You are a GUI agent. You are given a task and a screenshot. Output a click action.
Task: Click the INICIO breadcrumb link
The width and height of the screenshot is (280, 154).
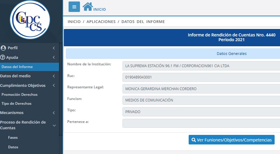tap(74, 22)
